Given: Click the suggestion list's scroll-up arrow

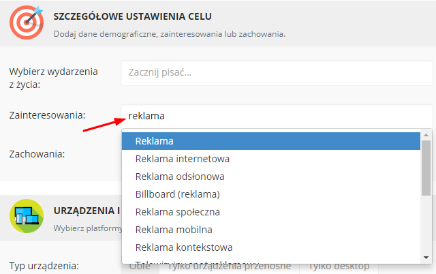Looking at the screenshot, I should (x=426, y=135).
